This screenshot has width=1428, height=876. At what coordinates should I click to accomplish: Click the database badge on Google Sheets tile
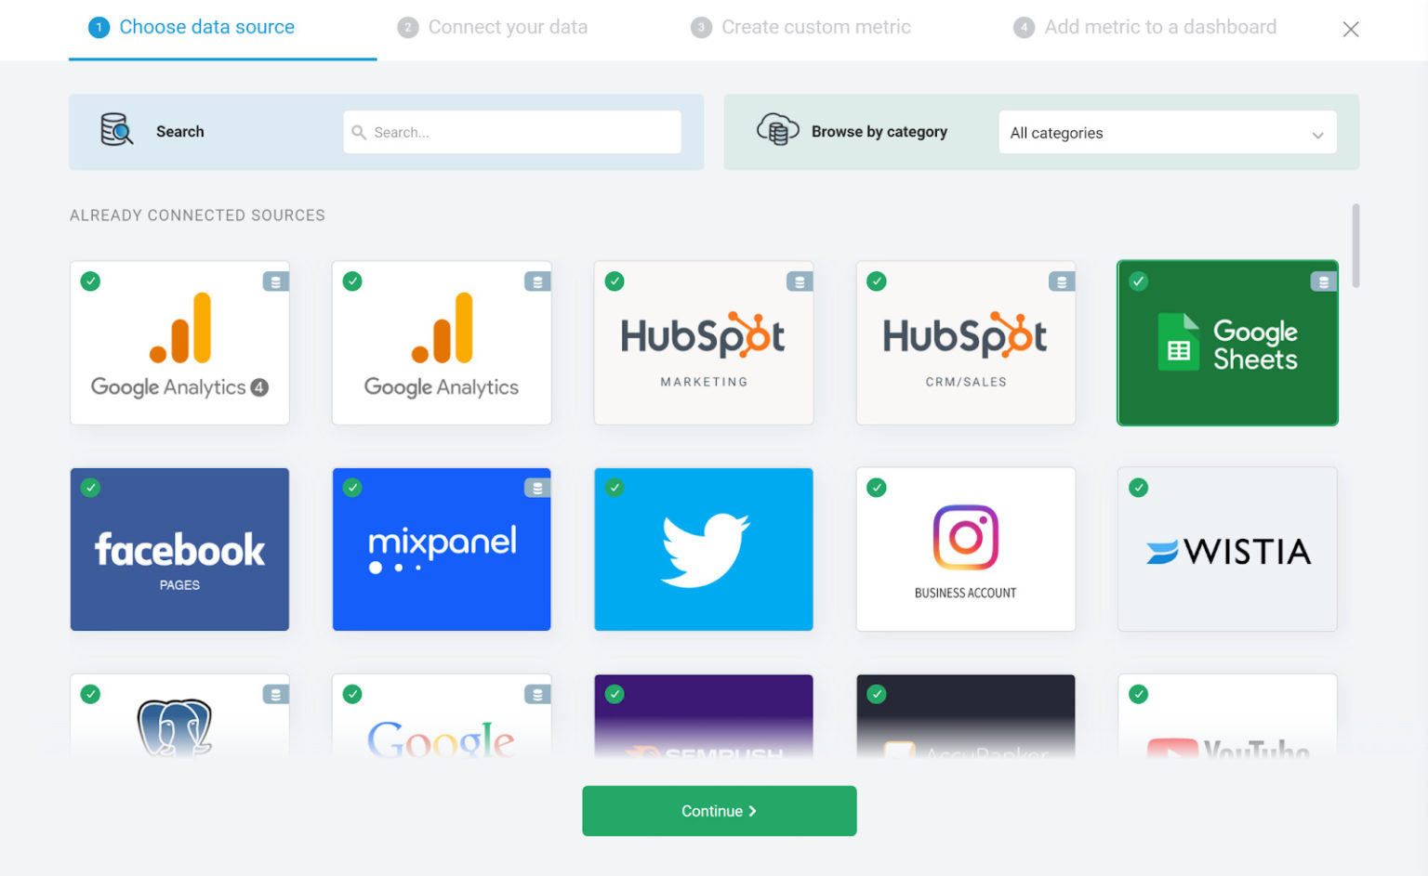1323,281
